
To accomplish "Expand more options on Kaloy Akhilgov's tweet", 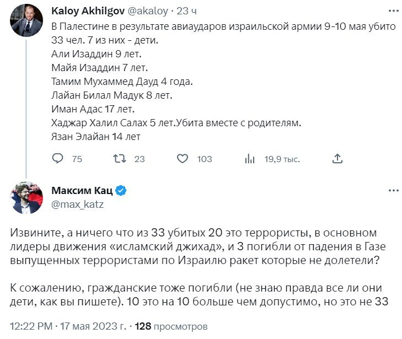I will (393, 10).
